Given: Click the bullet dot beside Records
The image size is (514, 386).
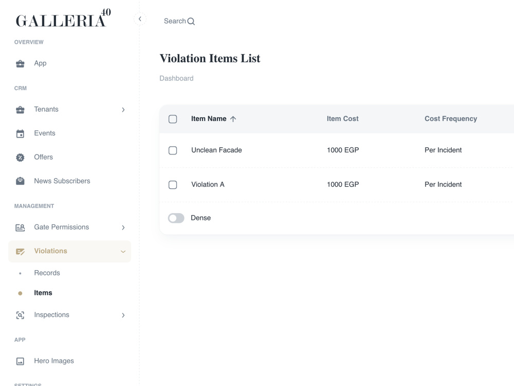Looking at the screenshot, I should click(20, 273).
